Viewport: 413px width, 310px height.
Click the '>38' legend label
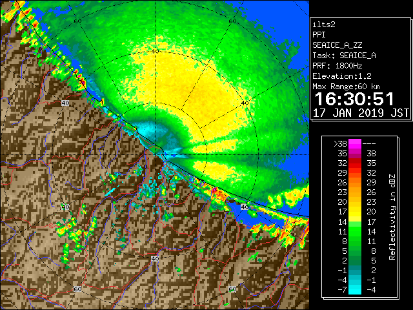tap(340, 143)
